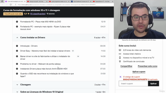
Task: Expand description of 'Baixar driver no site' lecture
Action: click(78, 56)
